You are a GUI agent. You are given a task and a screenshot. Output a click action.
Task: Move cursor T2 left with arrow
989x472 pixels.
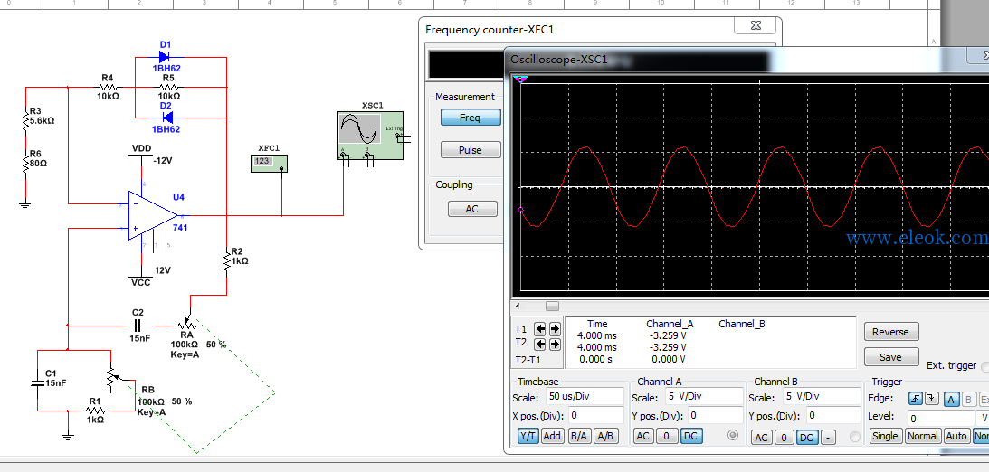coord(540,345)
